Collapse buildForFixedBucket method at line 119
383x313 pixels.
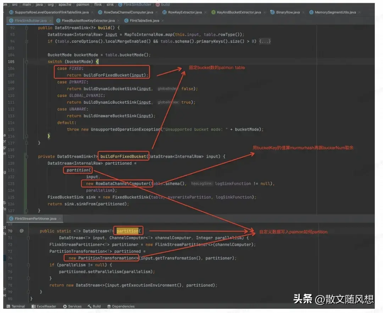tap(26, 156)
